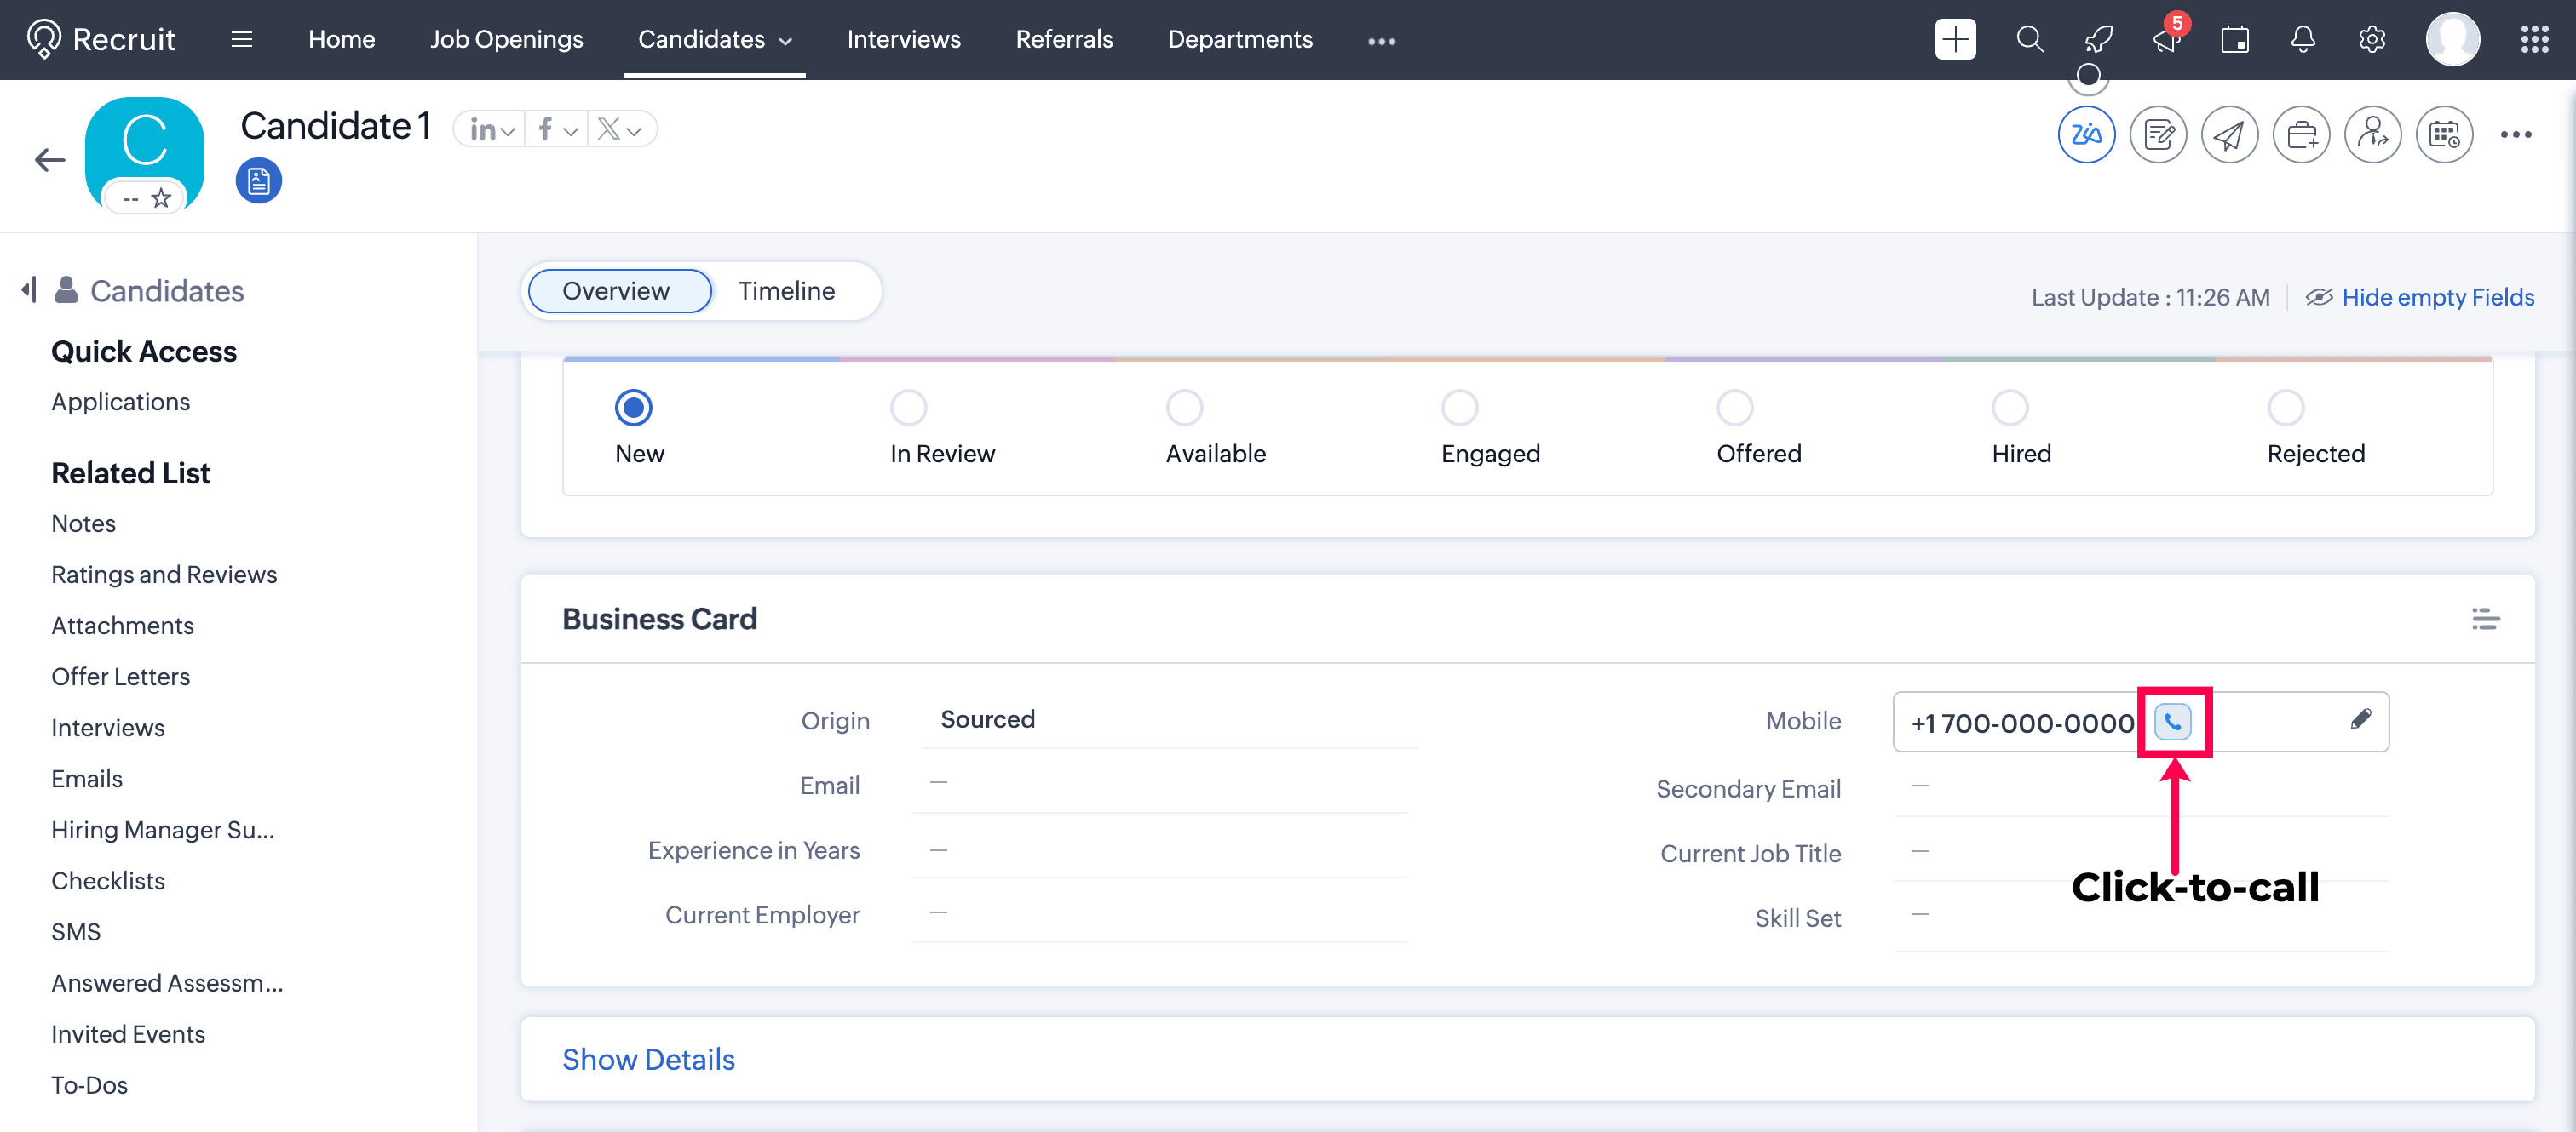Open the Zia assistant icon

tap(2086, 134)
